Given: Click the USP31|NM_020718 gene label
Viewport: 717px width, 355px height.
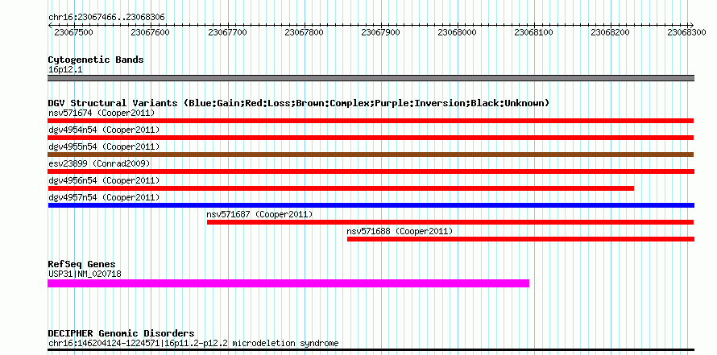Looking at the screenshot, I should point(85,275).
